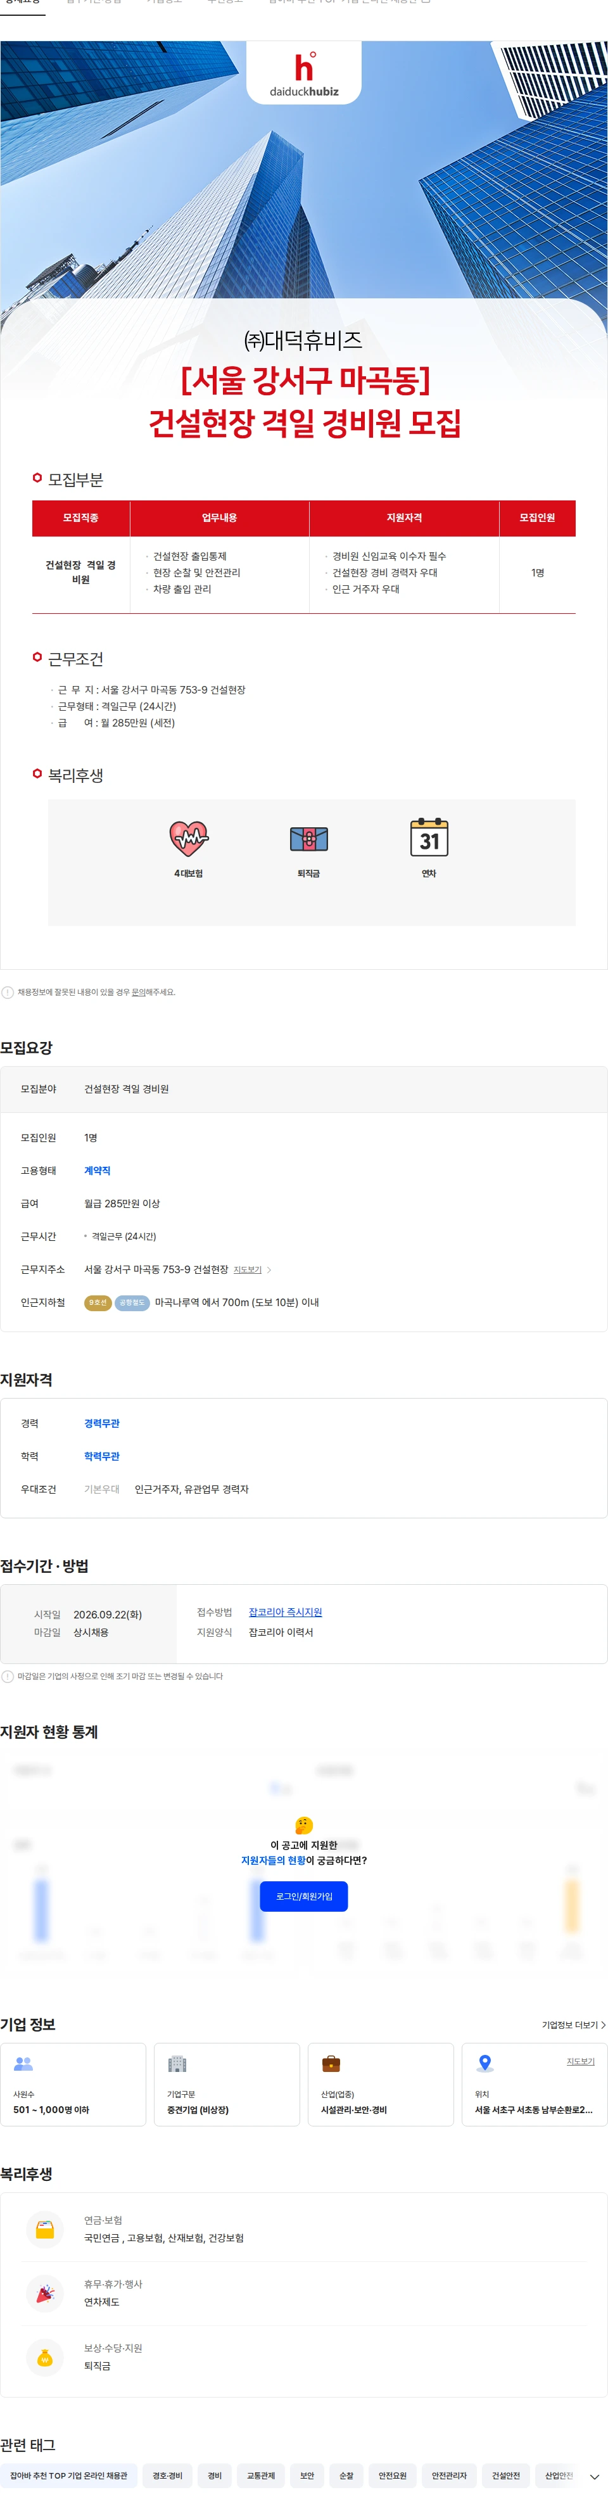
Task: Click the 2026.09.22(화) start date
Action: [x=108, y=1615]
